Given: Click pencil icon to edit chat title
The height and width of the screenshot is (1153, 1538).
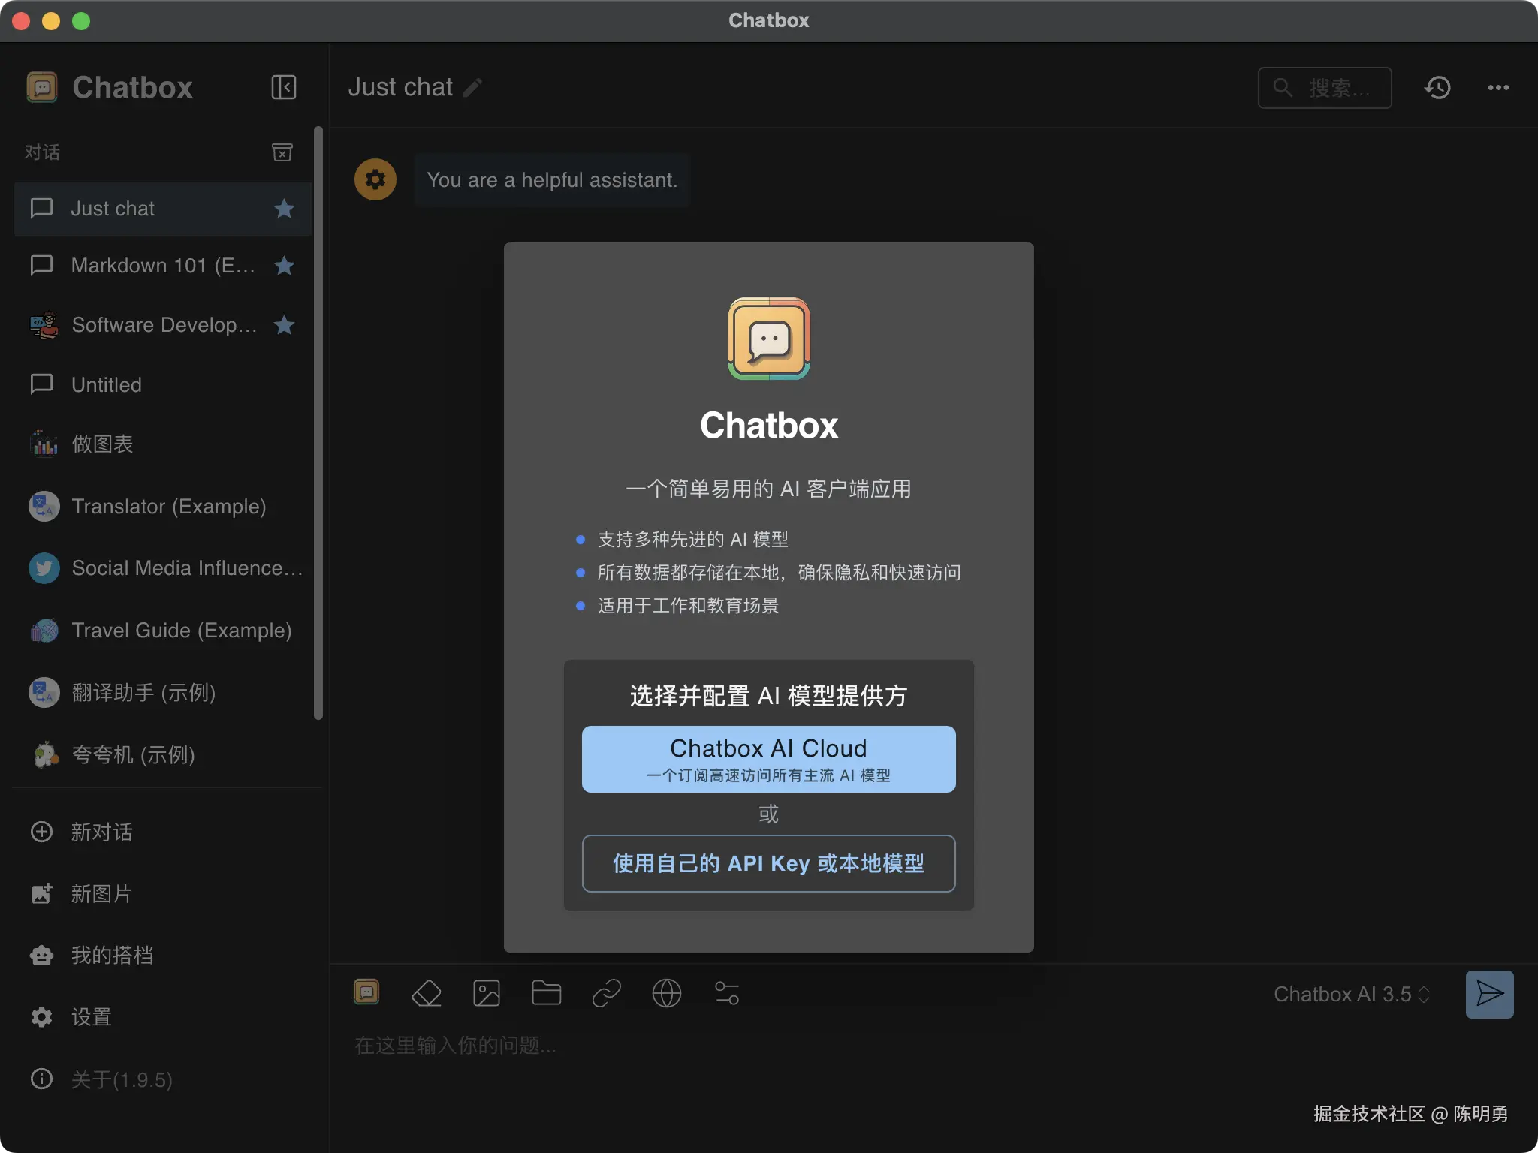Looking at the screenshot, I should coord(473,88).
